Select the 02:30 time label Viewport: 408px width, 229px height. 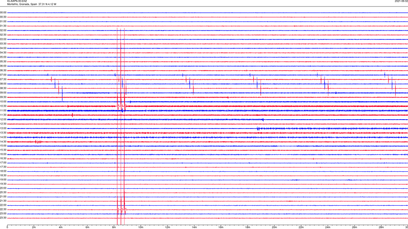[3, 35]
